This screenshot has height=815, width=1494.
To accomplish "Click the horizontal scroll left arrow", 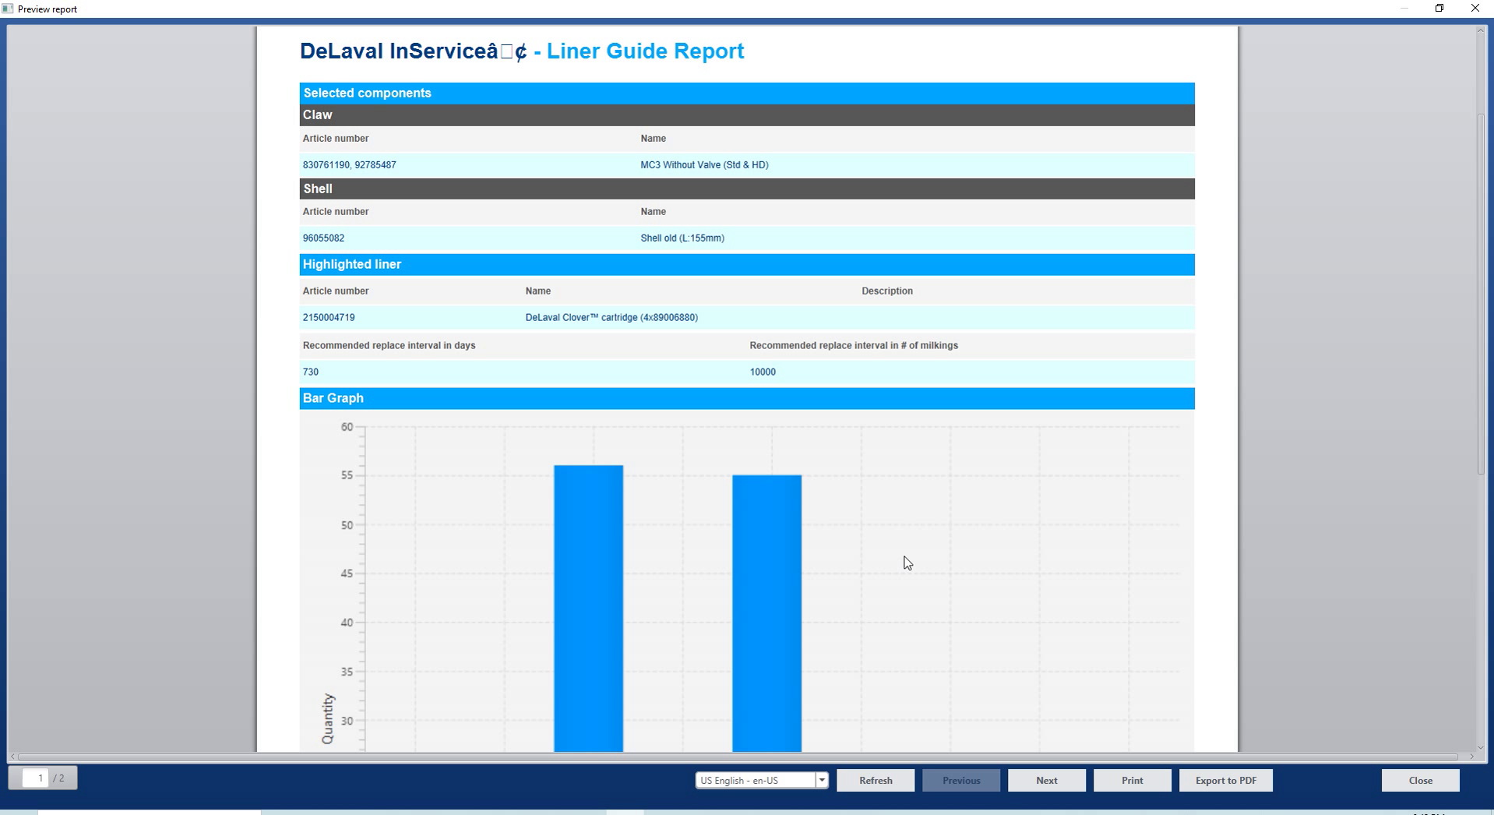I will [12, 757].
